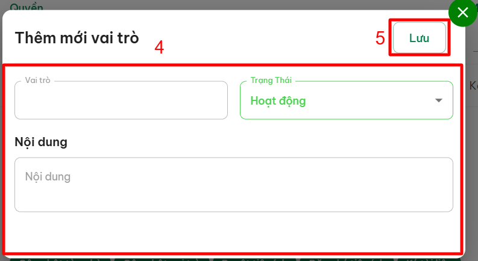Click the bold Nội dung heading
This screenshot has height=261, width=478.
tap(41, 143)
